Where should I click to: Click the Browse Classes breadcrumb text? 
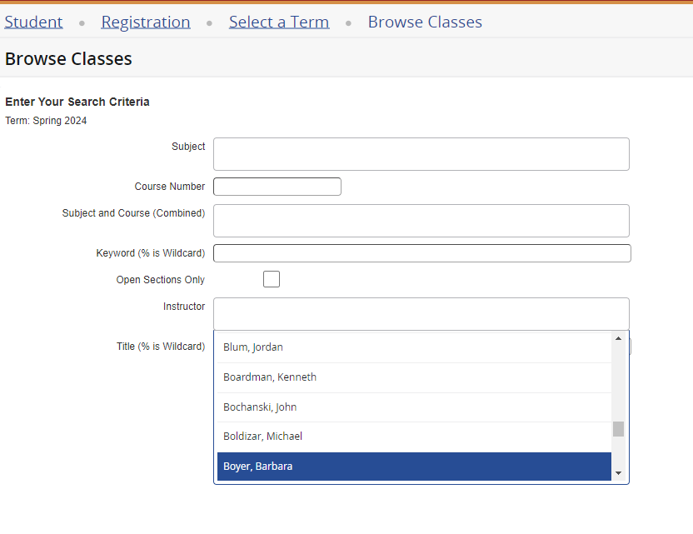[425, 22]
